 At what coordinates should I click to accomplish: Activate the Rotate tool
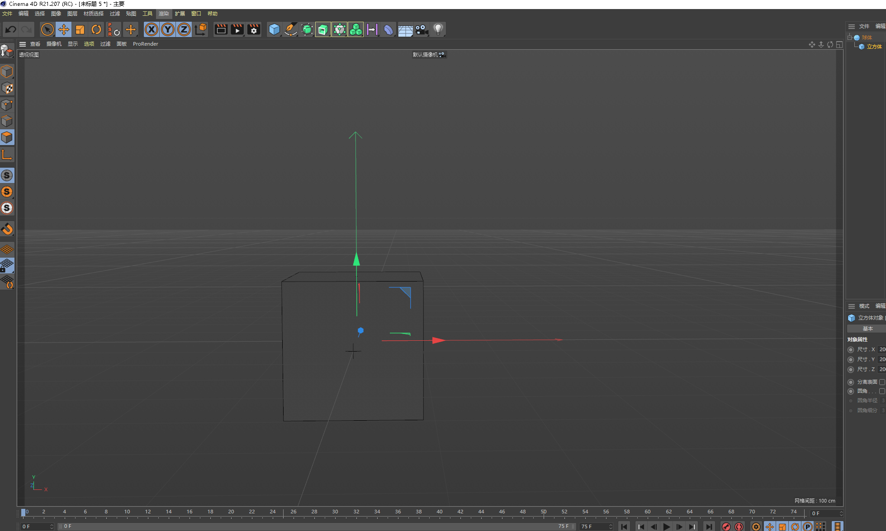click(x=96, y=30)
